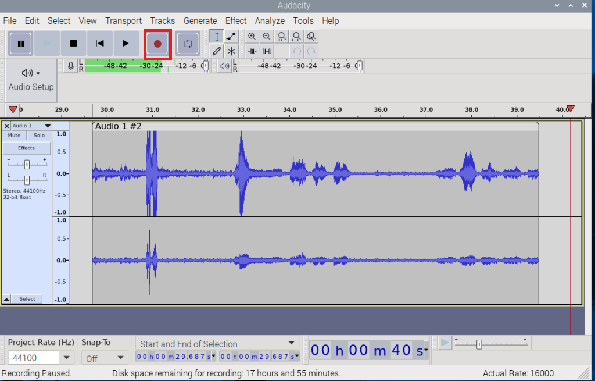The image size is (595, 381).
Task: Close the Audio 1 track with X
Action: [x=6, y=126]
